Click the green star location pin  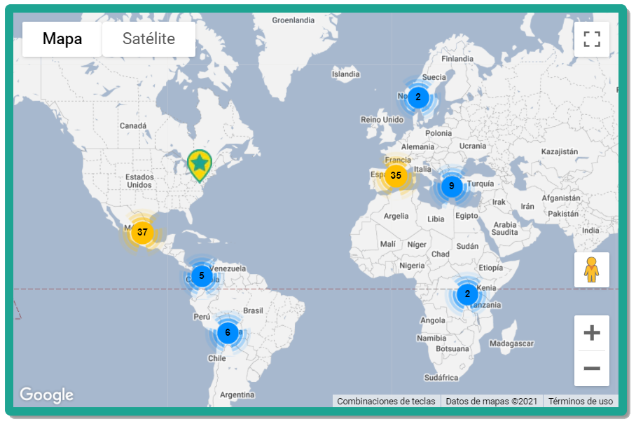(x=200, y=165)
